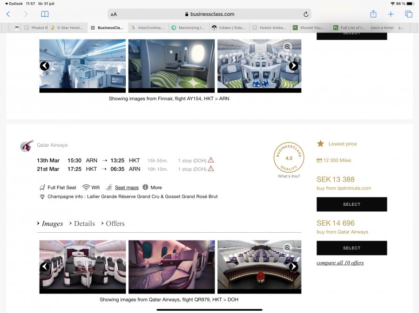Select the SEK 13 388 lastminute.com offer
The height and width of the screenshot is (313, 419).
(351, 204)
